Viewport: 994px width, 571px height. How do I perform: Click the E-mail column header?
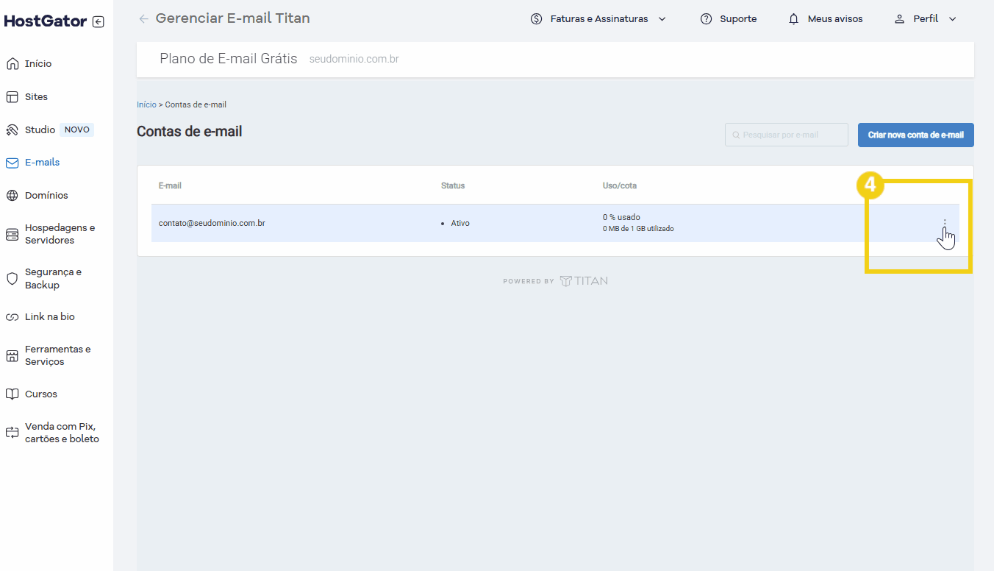coord(170,185)
